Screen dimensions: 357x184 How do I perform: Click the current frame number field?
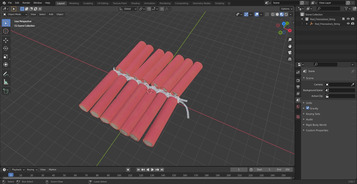(239, 170)
